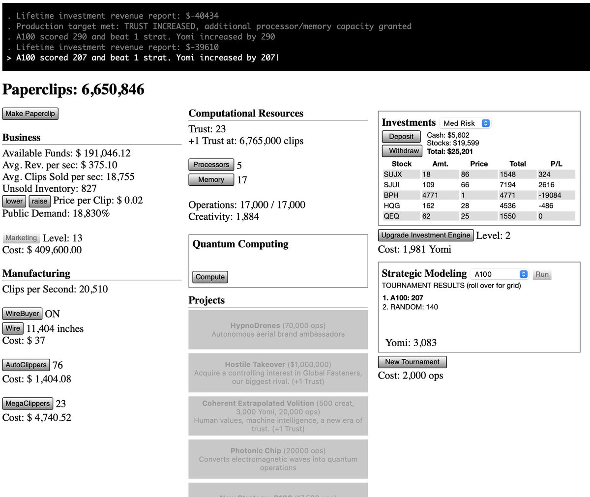
Task: Click the Cost: 1,981 Yomi text
Action: pos(414,249)
